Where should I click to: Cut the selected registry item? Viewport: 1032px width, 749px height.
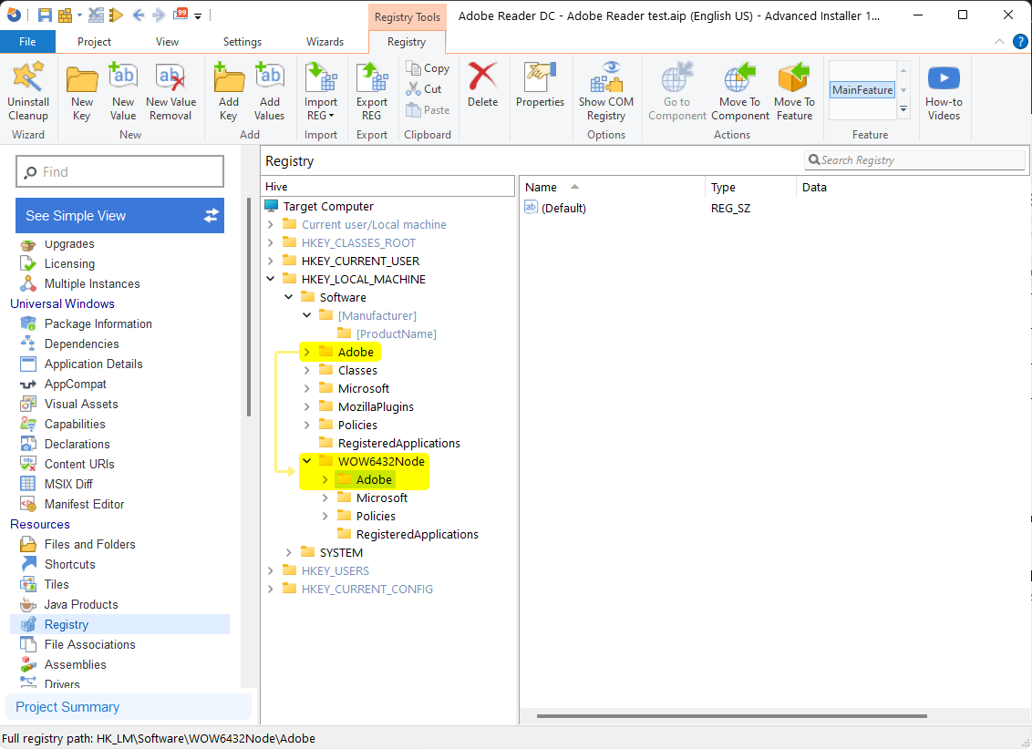(x=425, y=88)
